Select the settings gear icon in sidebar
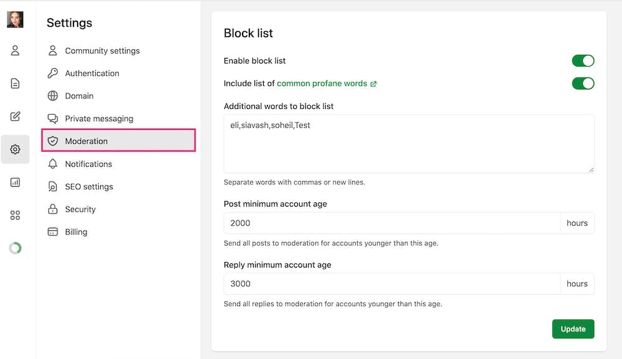 (14, 149)
